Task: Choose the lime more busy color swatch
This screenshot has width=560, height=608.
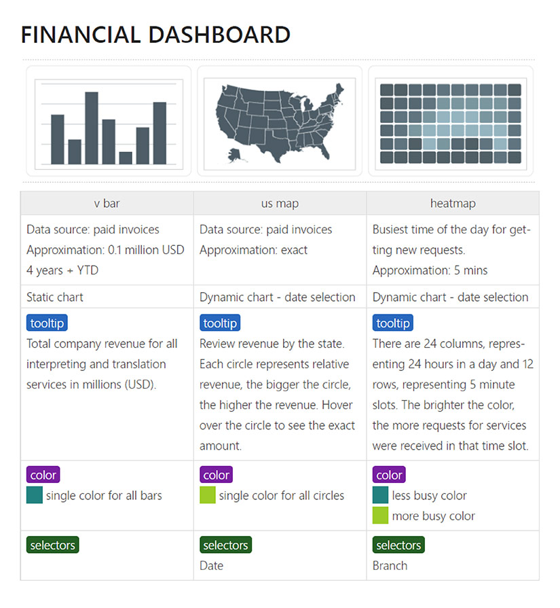Action: point(380,516)
